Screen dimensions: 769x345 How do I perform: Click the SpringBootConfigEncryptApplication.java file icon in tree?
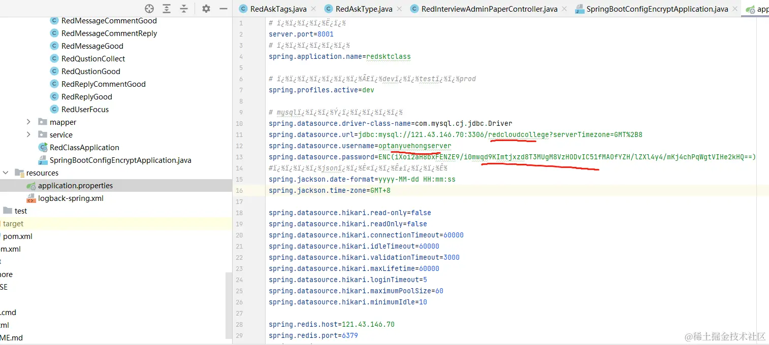coord(43,160)
